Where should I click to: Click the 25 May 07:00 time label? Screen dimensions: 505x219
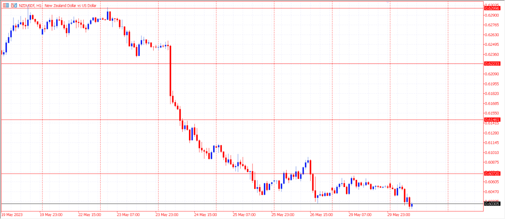pos(245,215)
